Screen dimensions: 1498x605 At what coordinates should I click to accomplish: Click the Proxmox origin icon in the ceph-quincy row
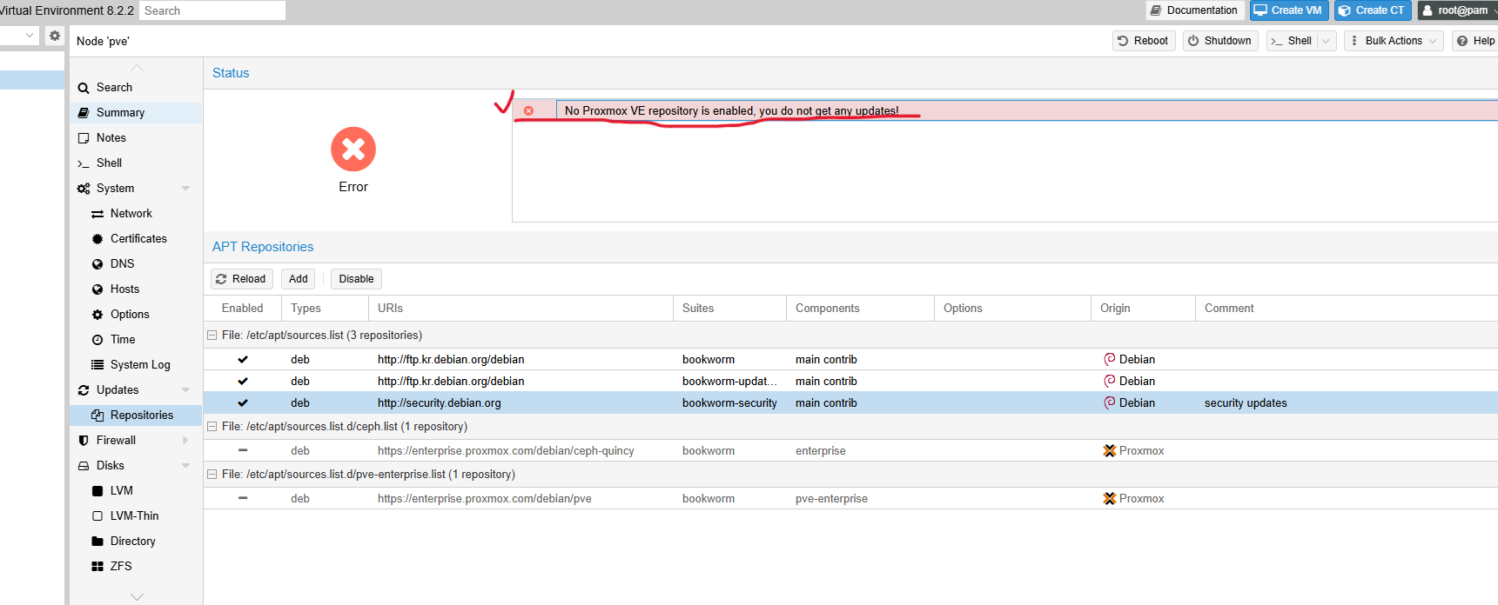pyautogui.click(x=1110, y=450)
